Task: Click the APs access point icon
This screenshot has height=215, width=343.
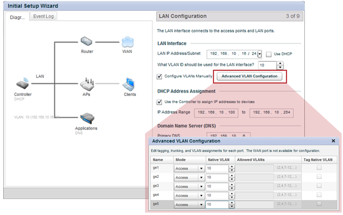Action: 87,84
